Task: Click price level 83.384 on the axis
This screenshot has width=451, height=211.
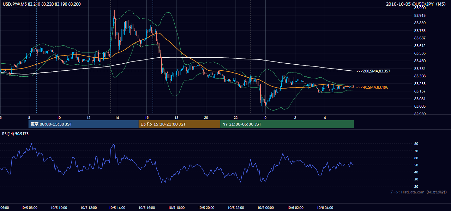Action: click(419, 68)
